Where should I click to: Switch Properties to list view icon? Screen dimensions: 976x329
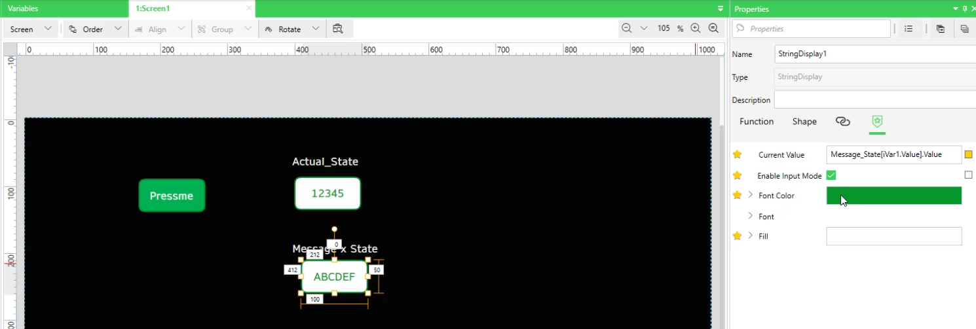[909, 29]
